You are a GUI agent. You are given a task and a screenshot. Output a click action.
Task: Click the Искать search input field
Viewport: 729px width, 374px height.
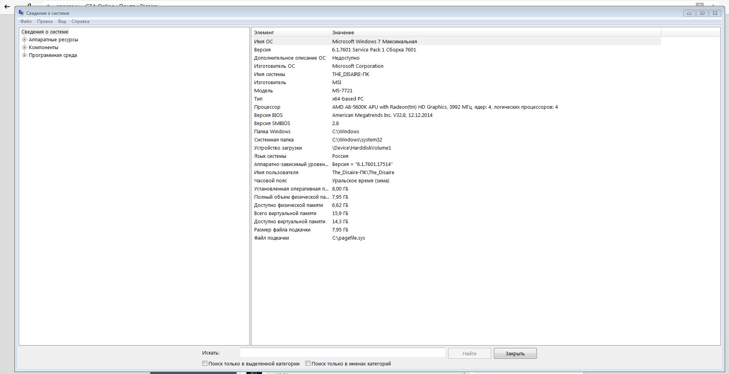342,353
